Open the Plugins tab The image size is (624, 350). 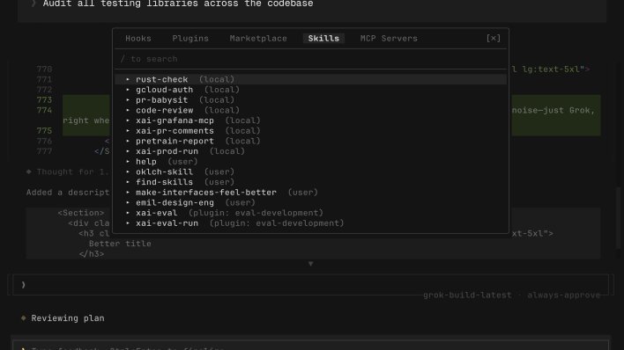point(190,39)
